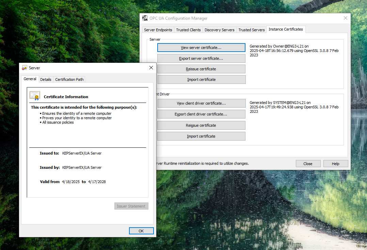
Task: Click Export server certificate button
Action: pyautogui.click(x=201, y=58)
